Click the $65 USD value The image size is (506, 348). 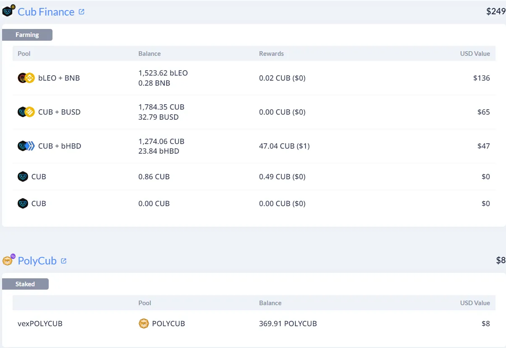484,112
